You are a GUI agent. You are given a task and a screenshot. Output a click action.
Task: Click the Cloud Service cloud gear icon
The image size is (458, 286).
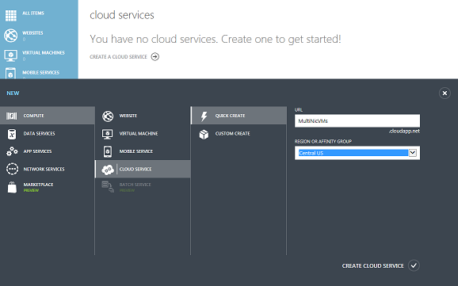pos(108,170)
